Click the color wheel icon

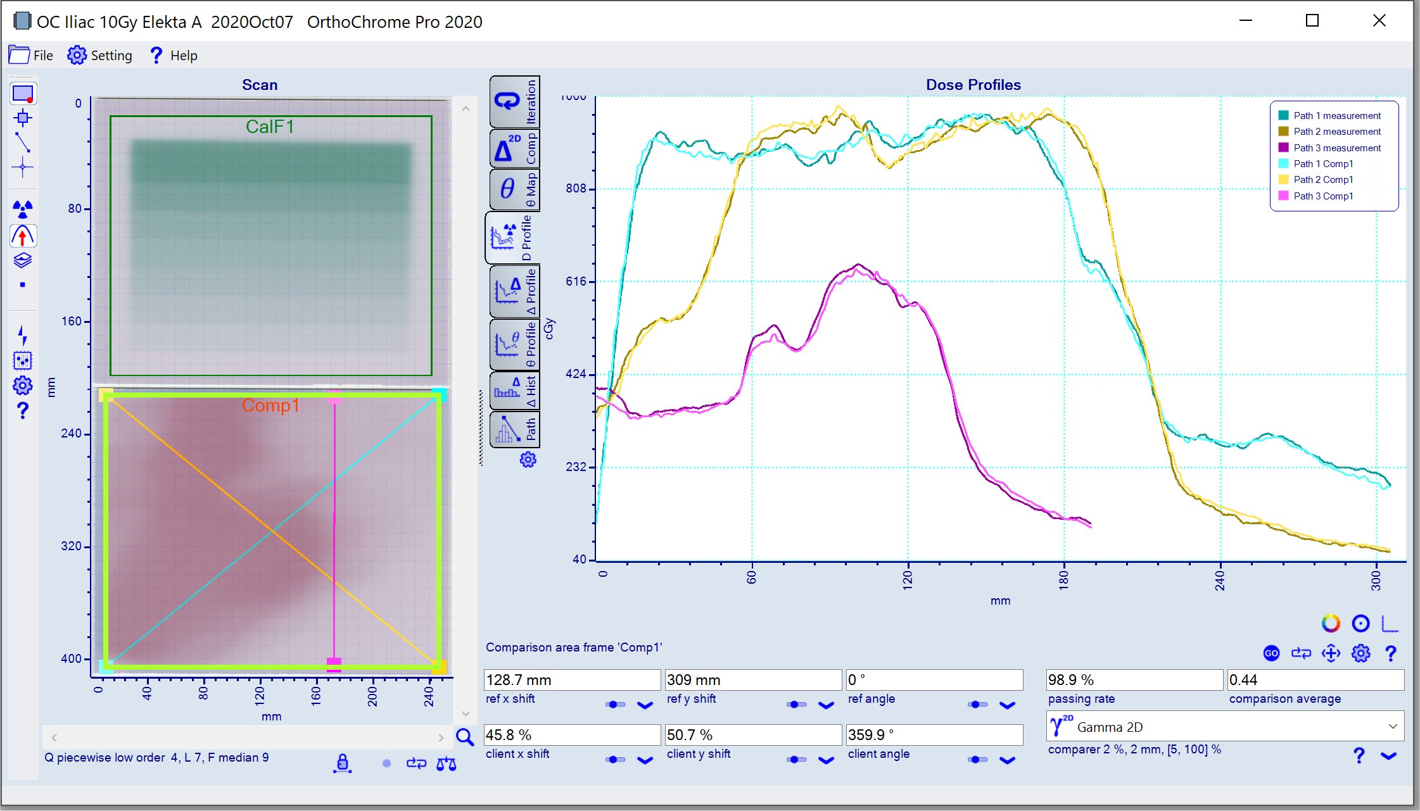(x=1331, y=624)
